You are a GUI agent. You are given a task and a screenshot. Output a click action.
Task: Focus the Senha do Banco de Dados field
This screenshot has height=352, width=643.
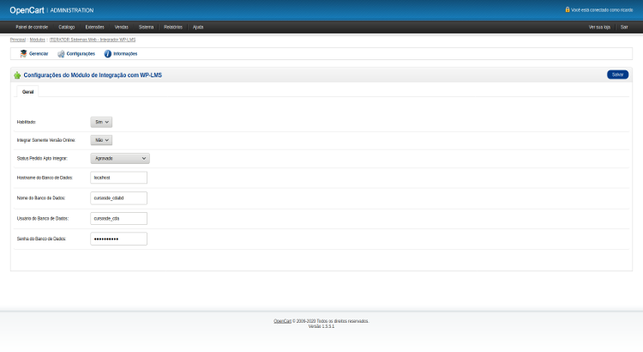click(x=118, y=239)
